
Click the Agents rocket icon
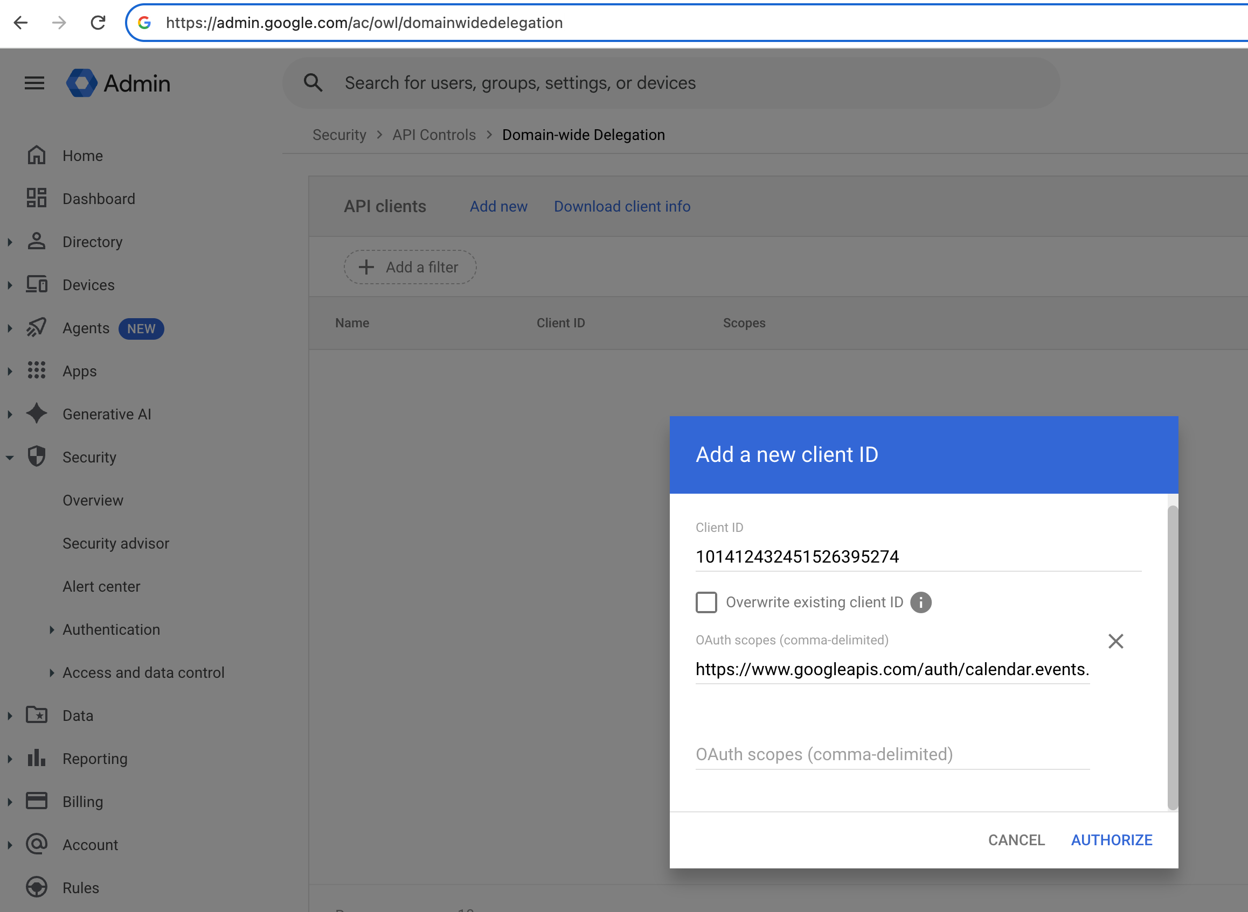[x=37, y=327]
